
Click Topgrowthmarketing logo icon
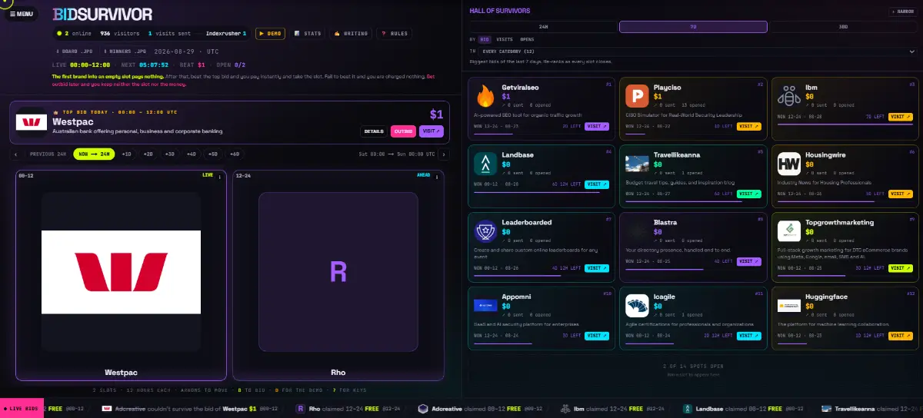(788, 230)
